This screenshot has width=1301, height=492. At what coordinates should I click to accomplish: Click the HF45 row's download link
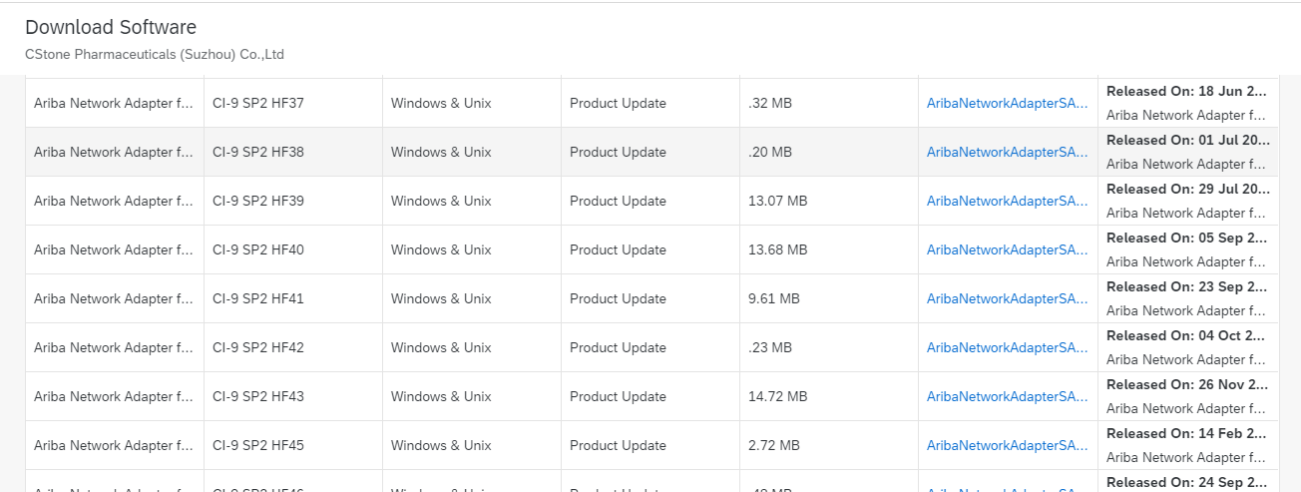pyautogui.click(x=1007, y=445)
